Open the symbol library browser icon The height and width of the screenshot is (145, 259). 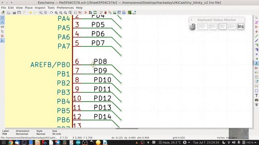click(x=90, y=12)
